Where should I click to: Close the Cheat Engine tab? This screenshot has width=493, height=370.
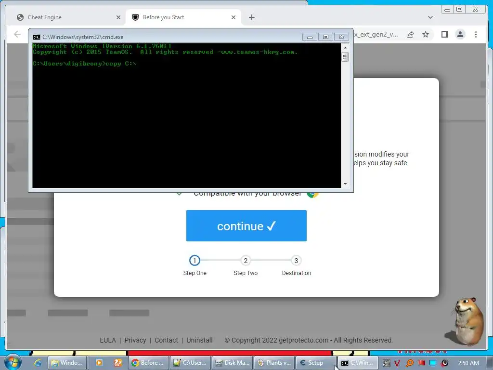tap(118, 17)
